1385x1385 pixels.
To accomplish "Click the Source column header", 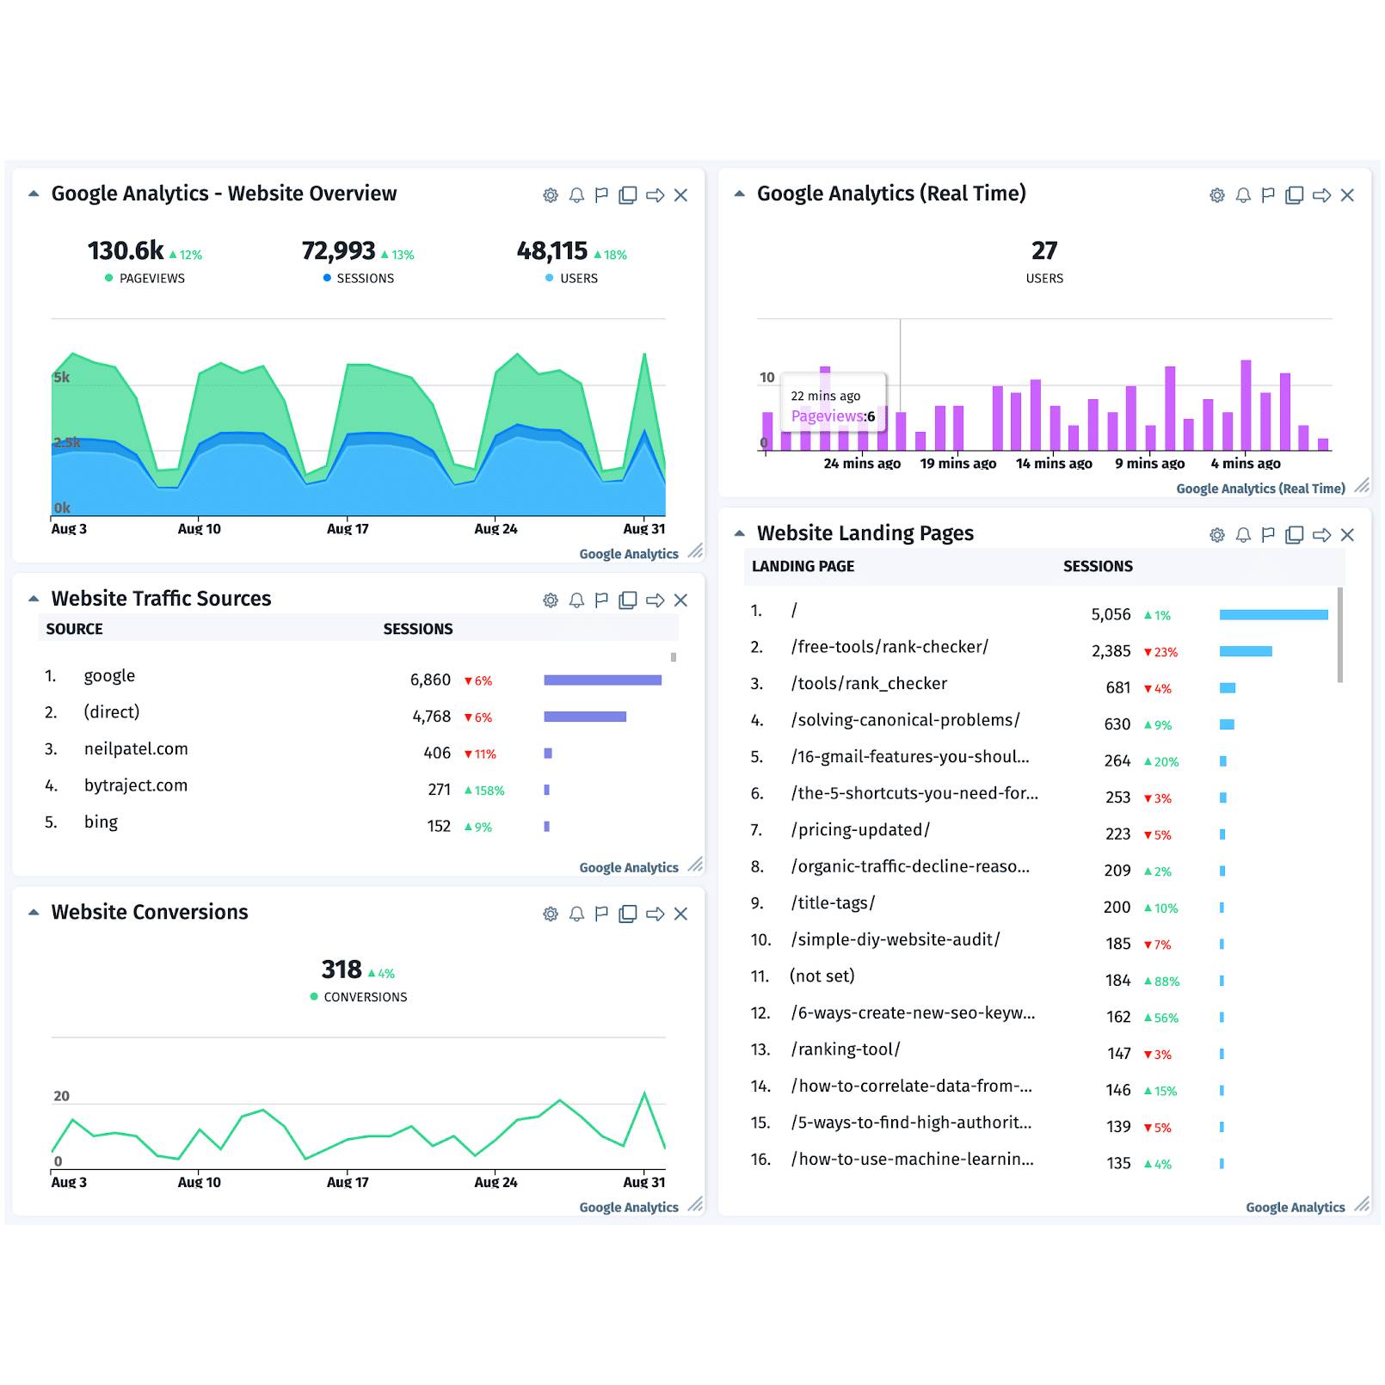I will [74, 629].
